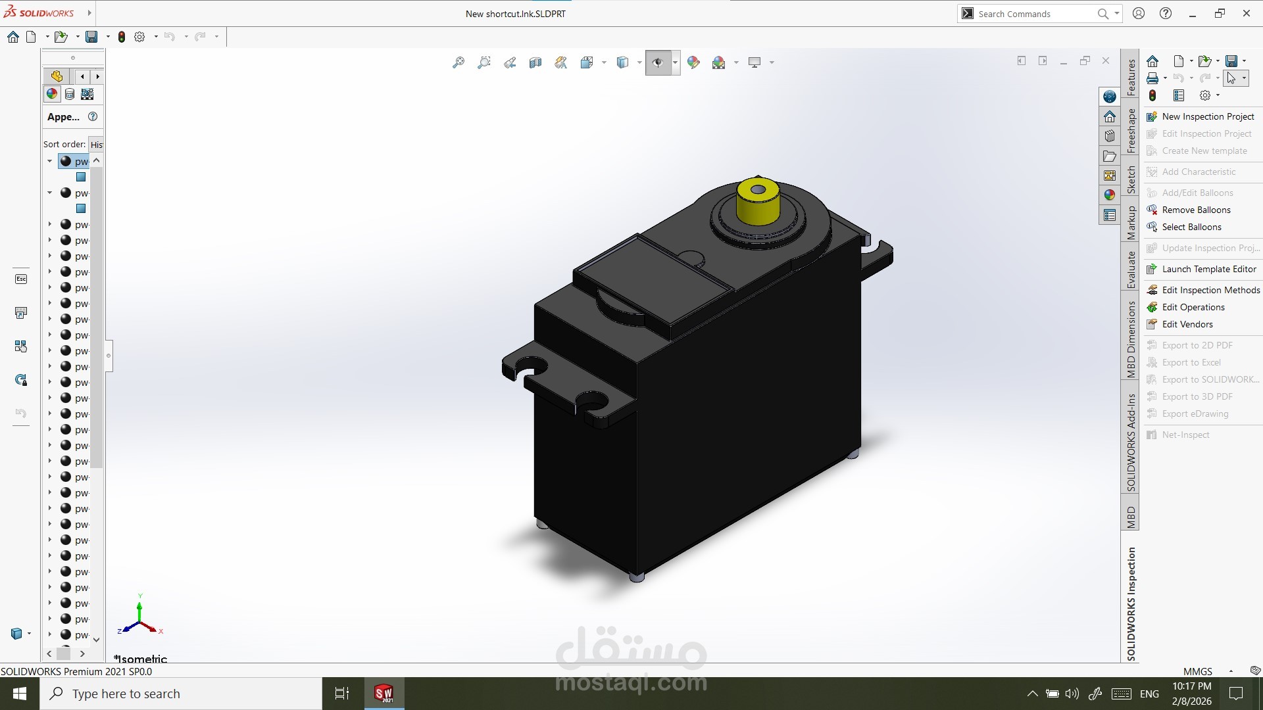Activate the Zoom to Area tool

click(484, 62)
